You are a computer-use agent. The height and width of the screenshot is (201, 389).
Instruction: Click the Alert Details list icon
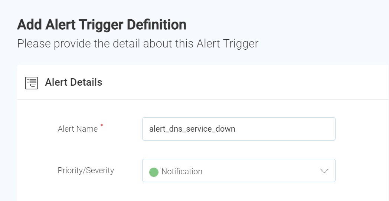click(x=32, y=83)
